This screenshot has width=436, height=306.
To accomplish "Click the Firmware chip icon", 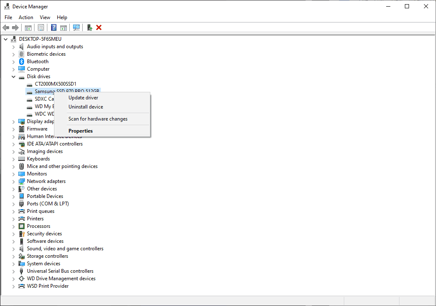I will pos(22,129).
